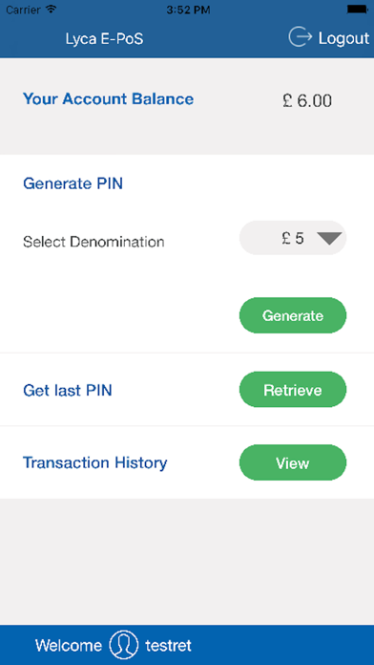
Task: Tap the Transaction History label
Action: click(x=94, y=462)
